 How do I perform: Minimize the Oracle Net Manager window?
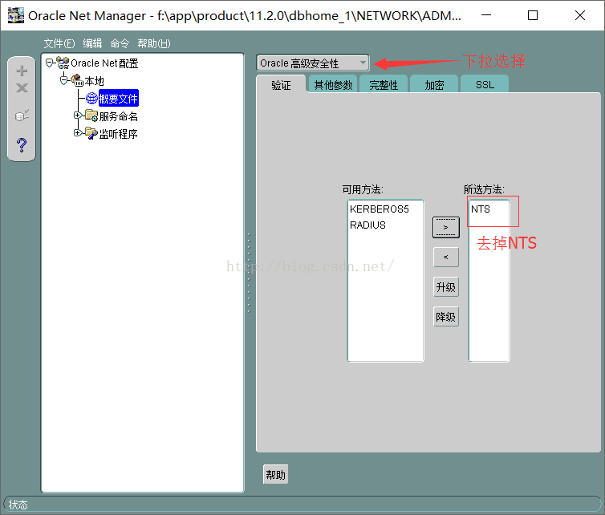[x=486, y=15]
